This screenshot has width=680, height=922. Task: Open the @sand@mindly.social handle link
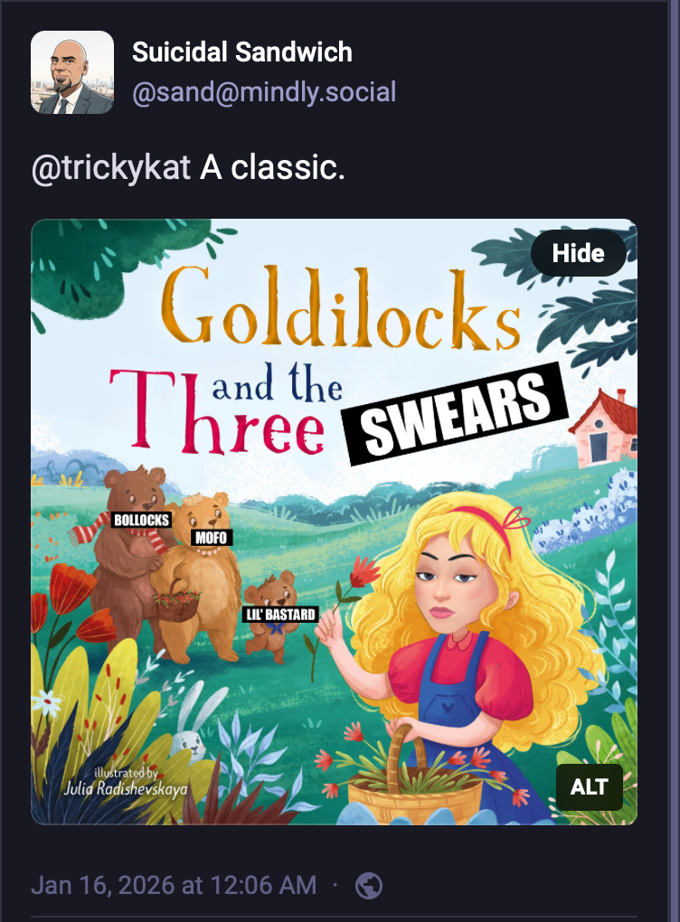point(264,92)
